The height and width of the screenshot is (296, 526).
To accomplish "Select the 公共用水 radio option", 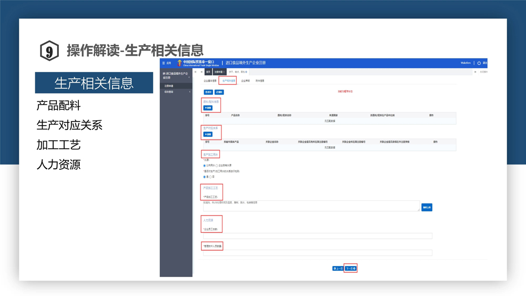I will pos(205,166).
